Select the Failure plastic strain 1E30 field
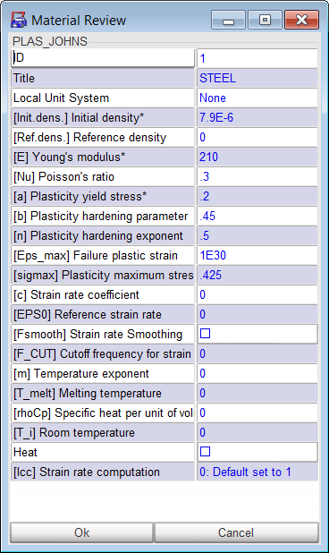Image resolution: width=329 pixels, height=553 pixels. [257, 255]
